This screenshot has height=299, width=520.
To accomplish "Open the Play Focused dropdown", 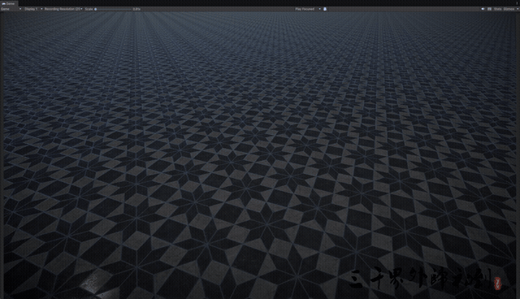I will click(x=308, y=9).
